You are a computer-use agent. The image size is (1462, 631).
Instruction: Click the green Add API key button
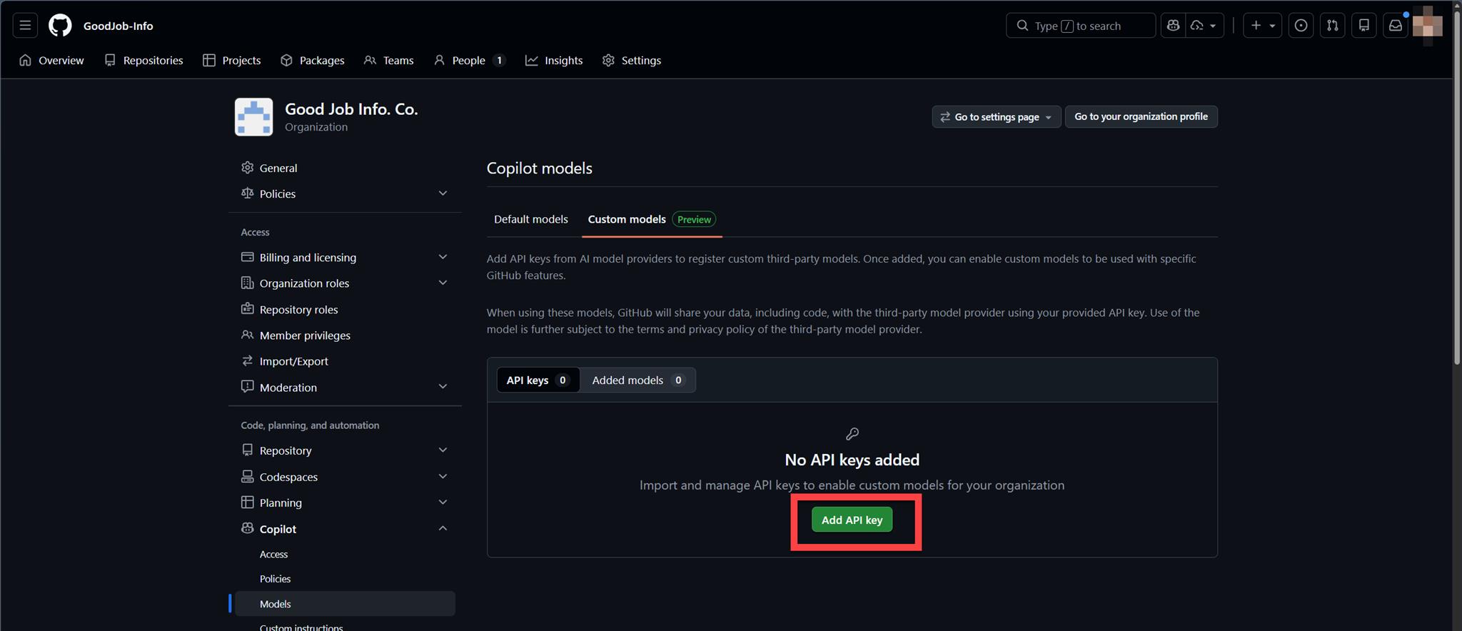(x=852, y=520)
